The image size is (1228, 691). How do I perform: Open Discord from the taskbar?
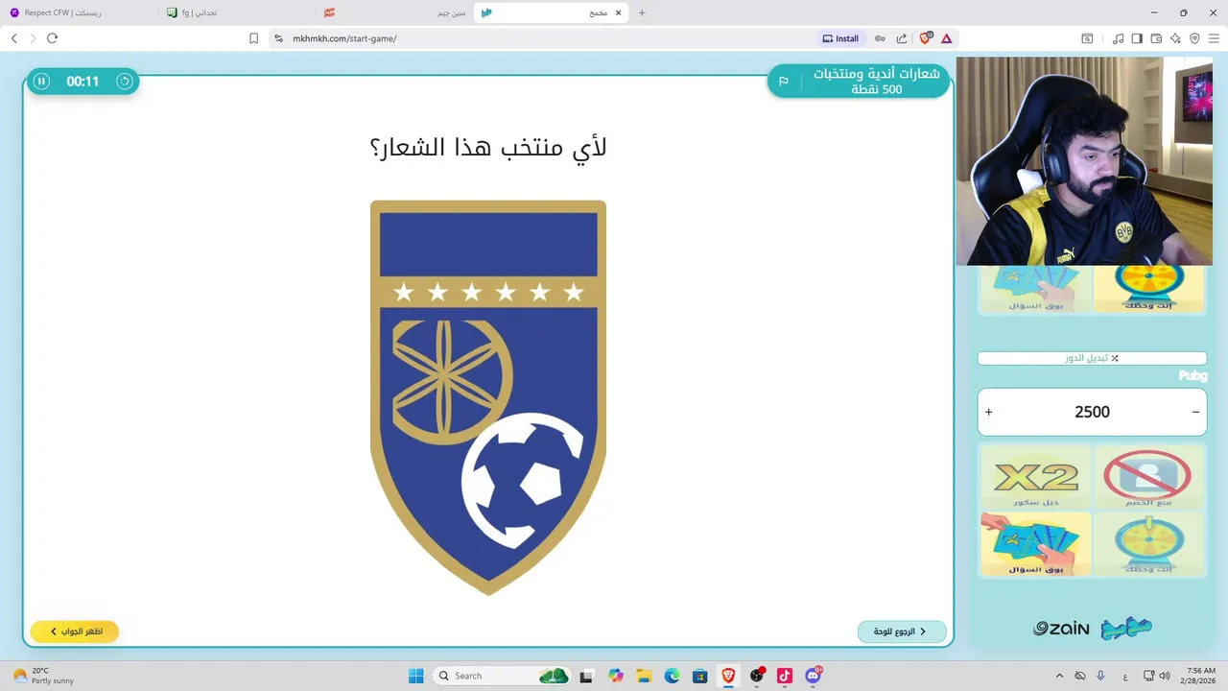coord(814,676)
